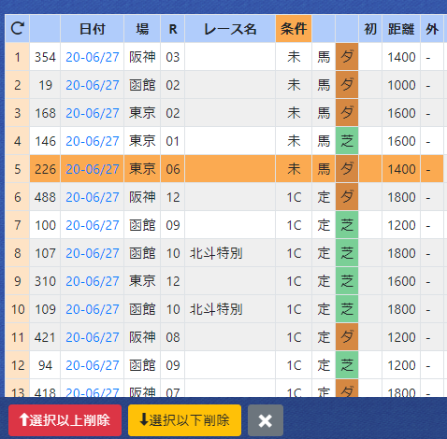This screenshot has height=439, width=447.
Task: Click the 未 condition cell in row 3
Action: pyautogui.click(x=294, y=113)
